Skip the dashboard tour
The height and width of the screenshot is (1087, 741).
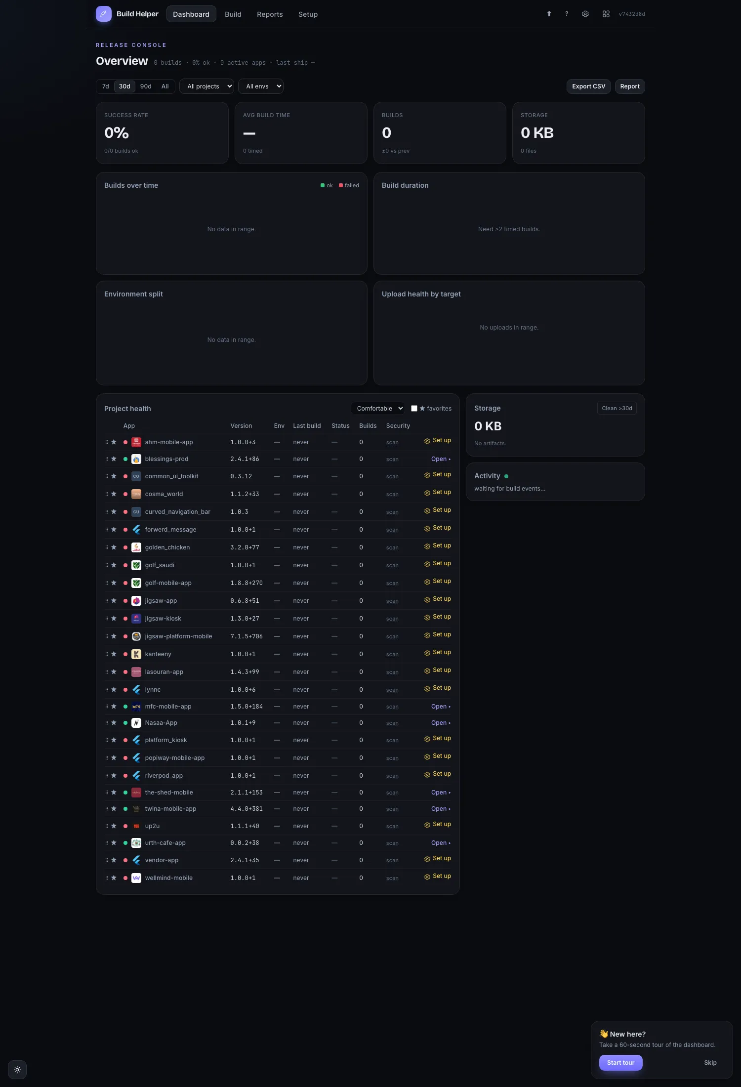pyautogui.click(x=710, y=1063)
